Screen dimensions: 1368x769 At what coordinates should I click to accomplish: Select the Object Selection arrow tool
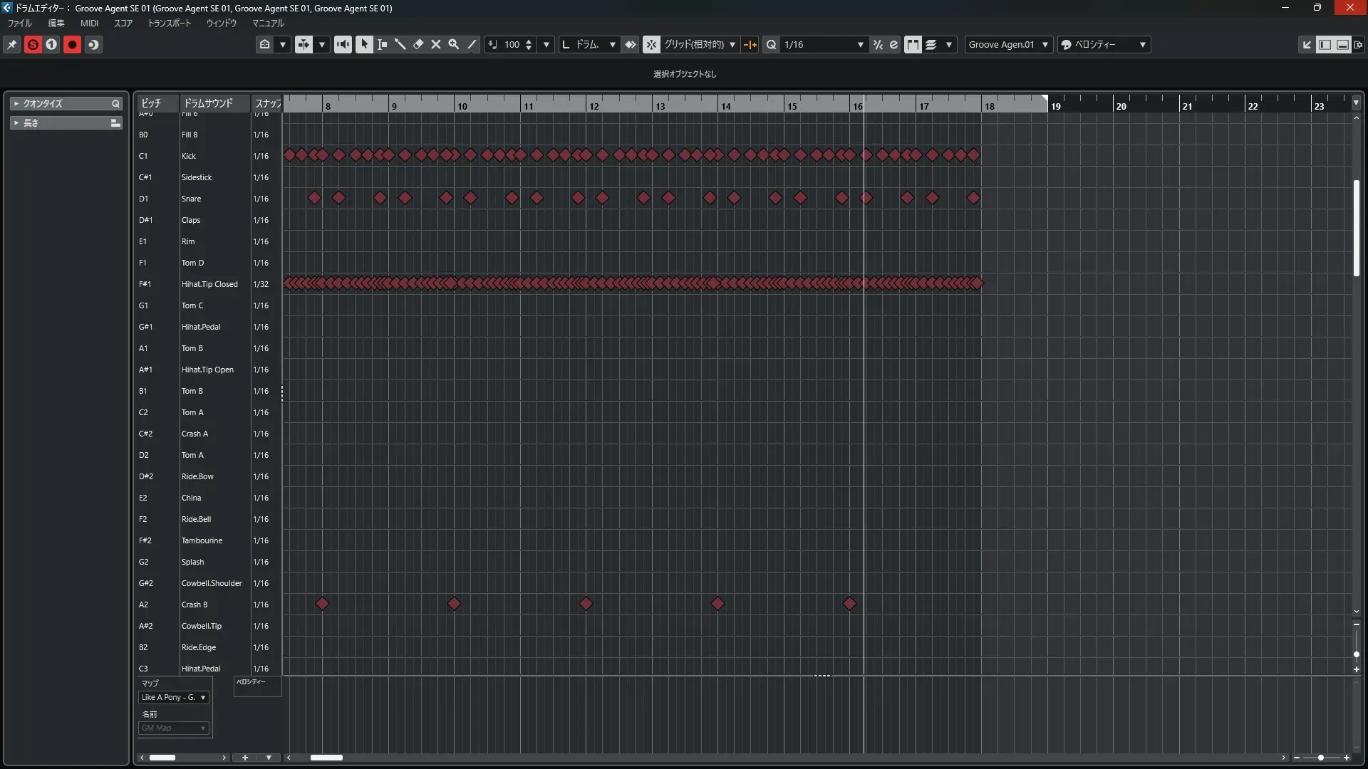pos(364,44)
